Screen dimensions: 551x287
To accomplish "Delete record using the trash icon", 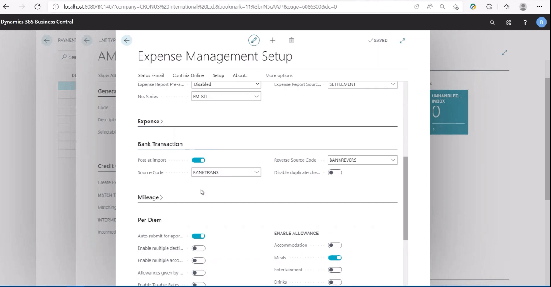I will click(x=291, y=40).
